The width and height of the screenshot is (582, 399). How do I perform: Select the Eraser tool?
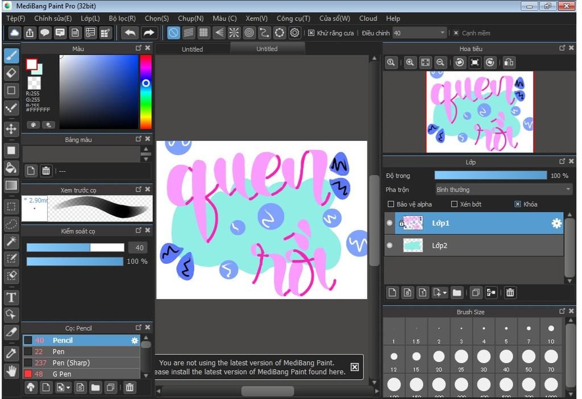pos(11,73)
